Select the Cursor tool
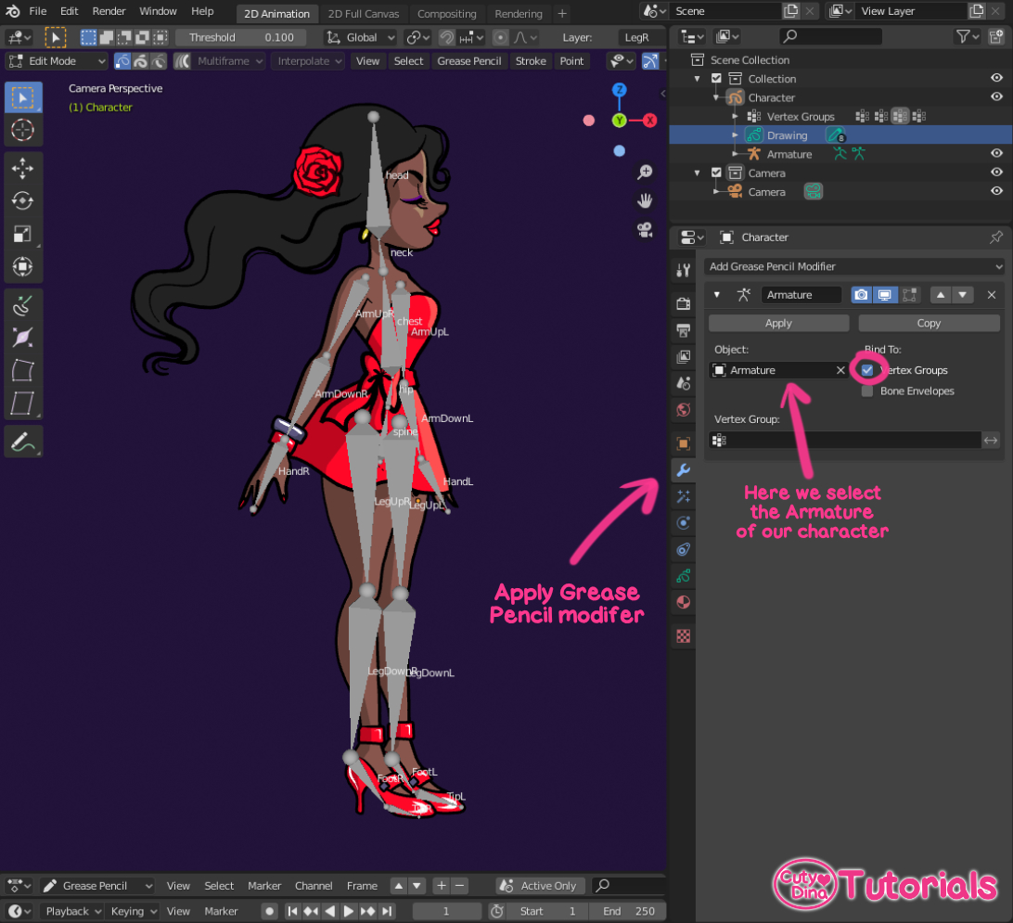The height and width of the screenshot is (923, 1013). coord(22,131)
